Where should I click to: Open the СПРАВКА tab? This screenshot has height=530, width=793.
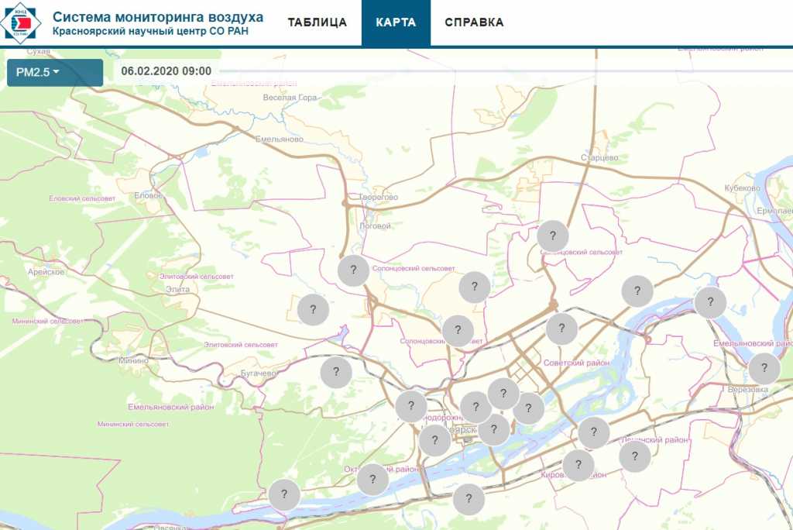coord(474,22)
